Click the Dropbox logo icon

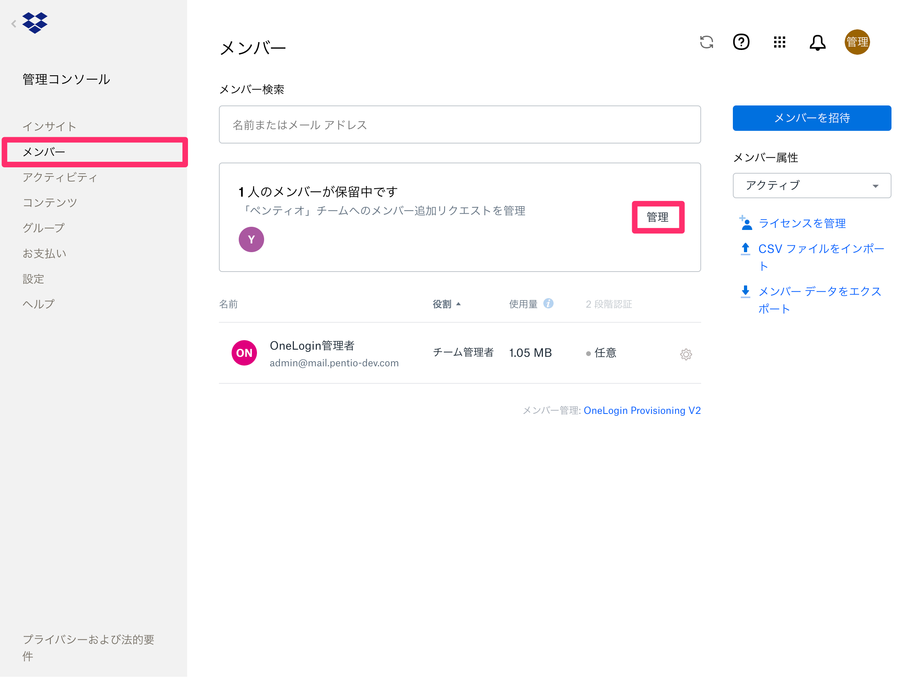(x=35, y=23)
